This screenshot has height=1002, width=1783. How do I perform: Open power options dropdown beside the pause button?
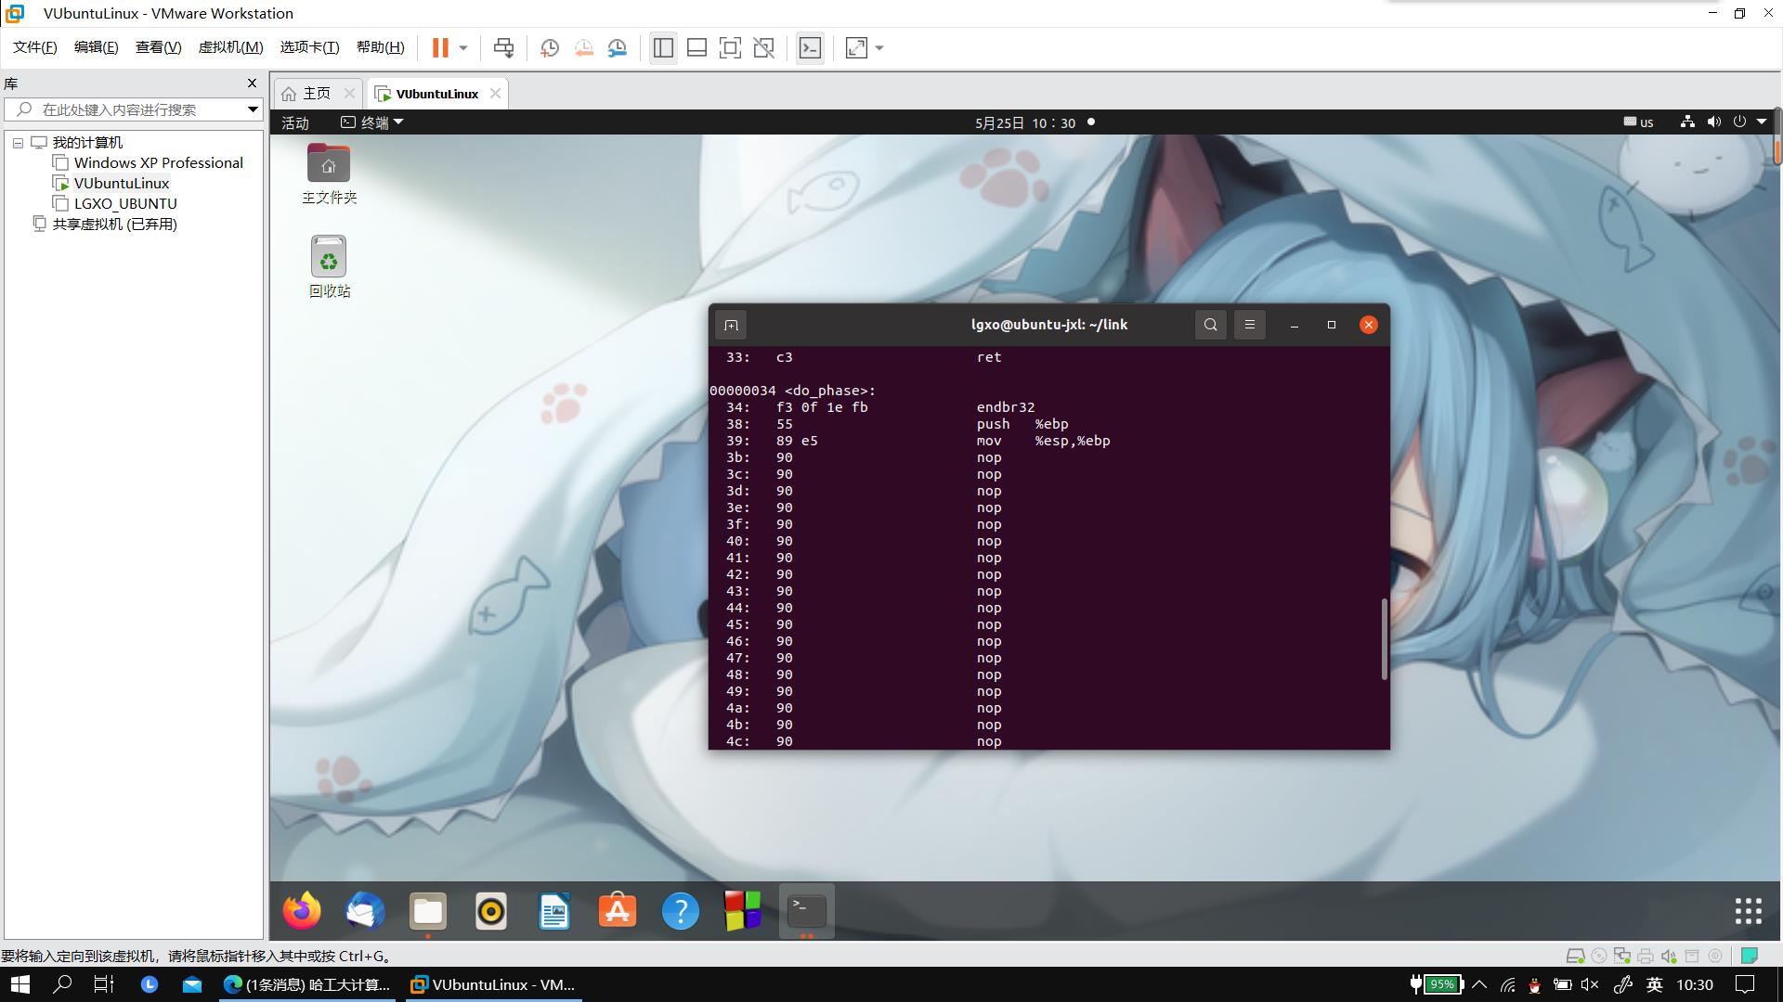click(463, 48)
